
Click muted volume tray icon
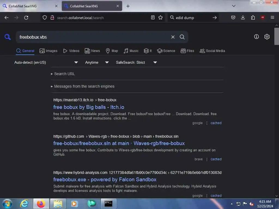pyautogui.click(x=251, y=204)
